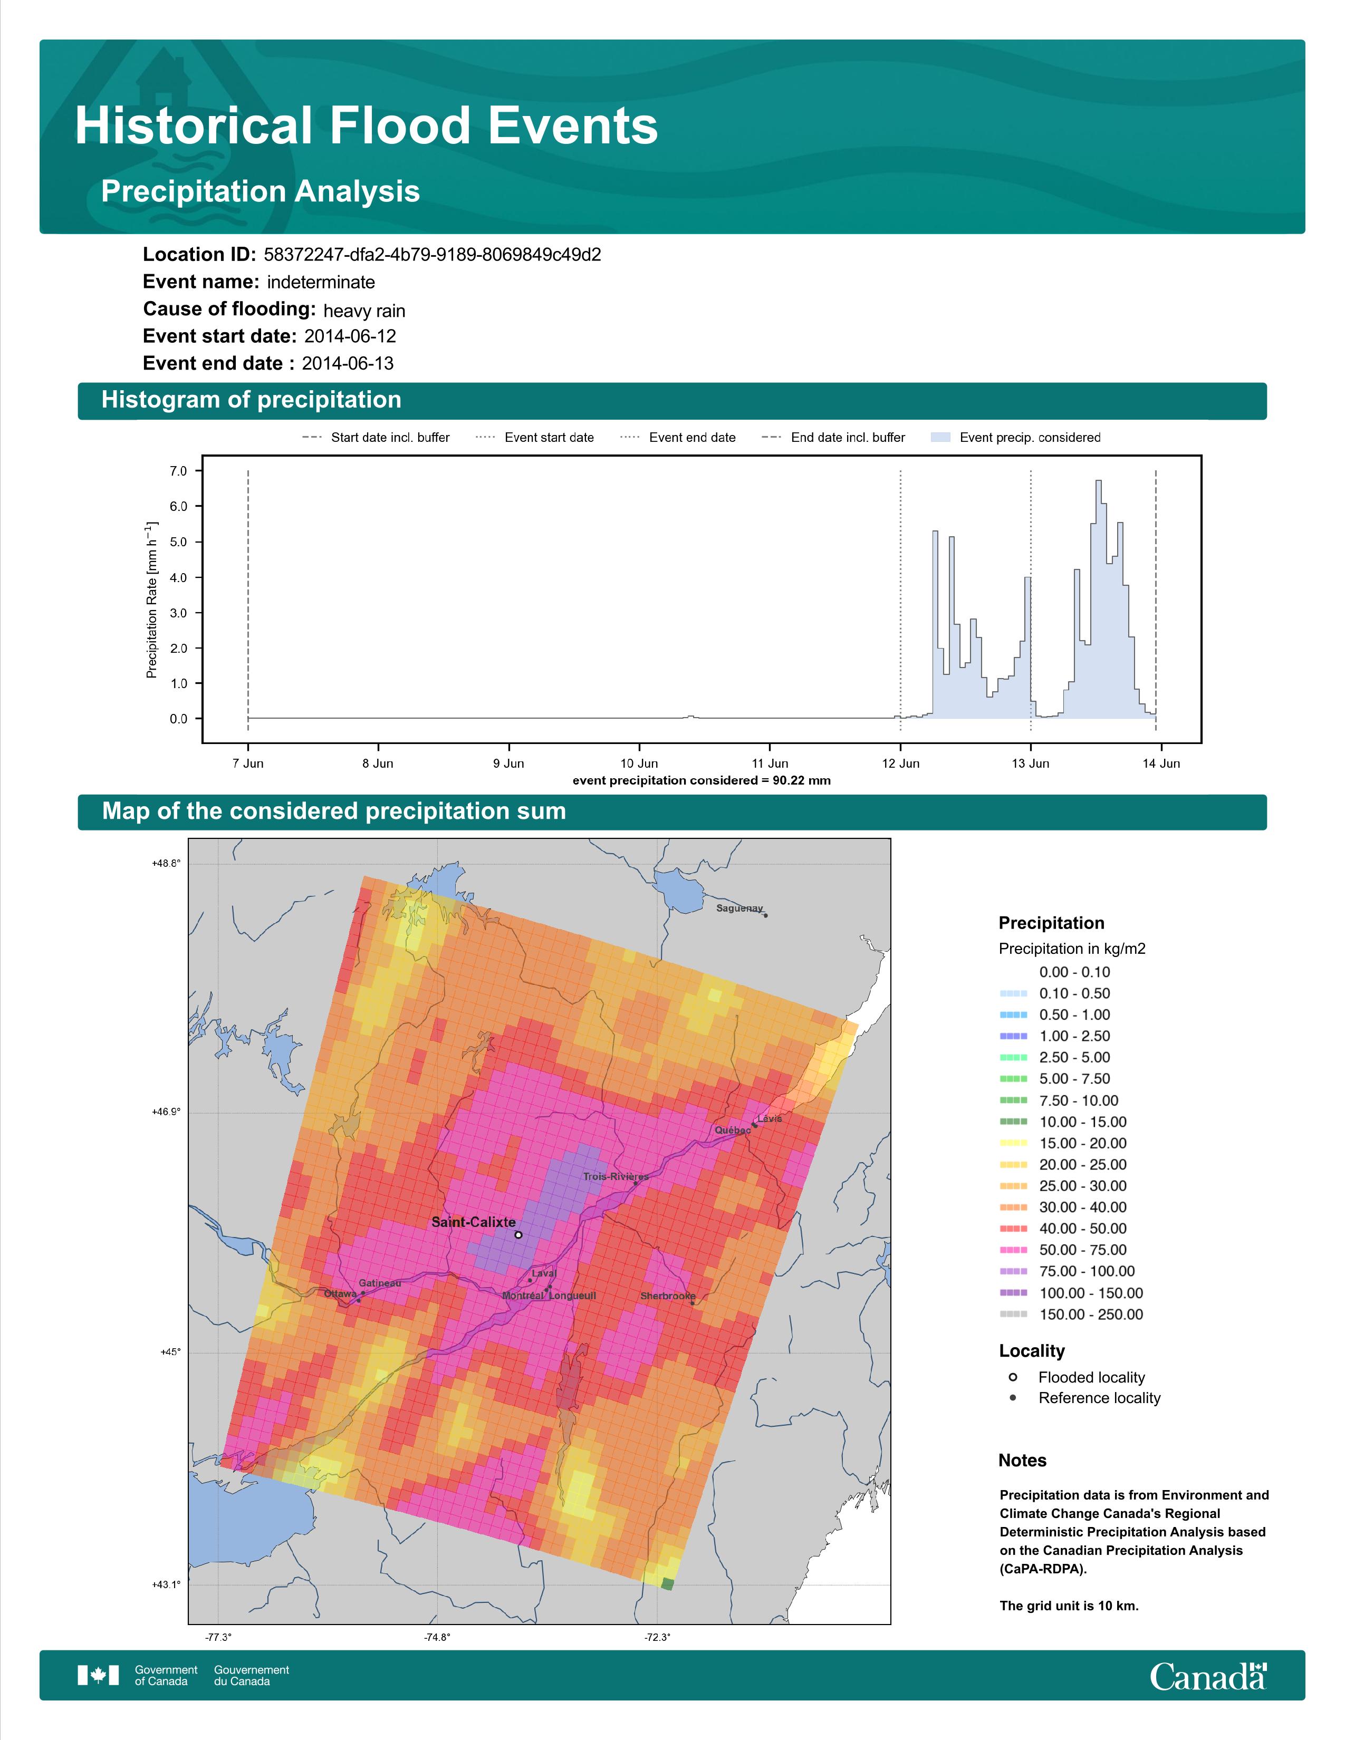
Task: Click 'event precipitation considered = 90.22 mm' caption
Action: (701, 781)
